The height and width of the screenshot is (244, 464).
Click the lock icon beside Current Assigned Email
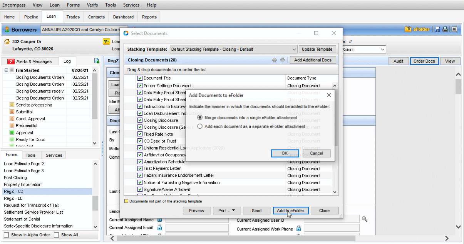(159, 227)
